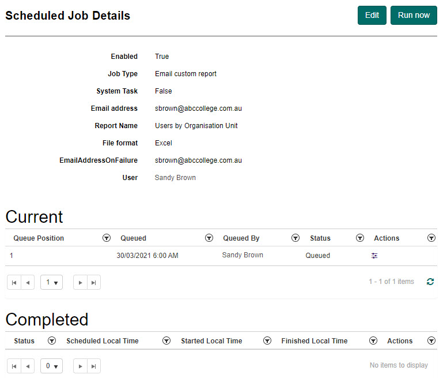Go to last page in Current grid
Screen dimensions: 447x378
[x=93, y=282]
